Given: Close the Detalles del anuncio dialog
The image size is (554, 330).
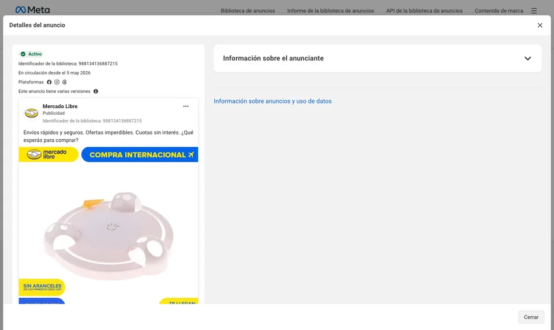Looking at the screenshot, I should [x=540, y=25].
